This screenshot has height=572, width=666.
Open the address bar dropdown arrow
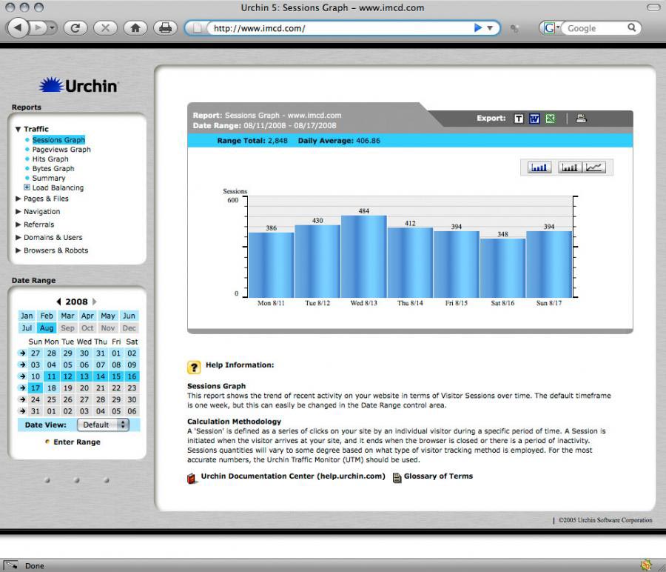490,28
